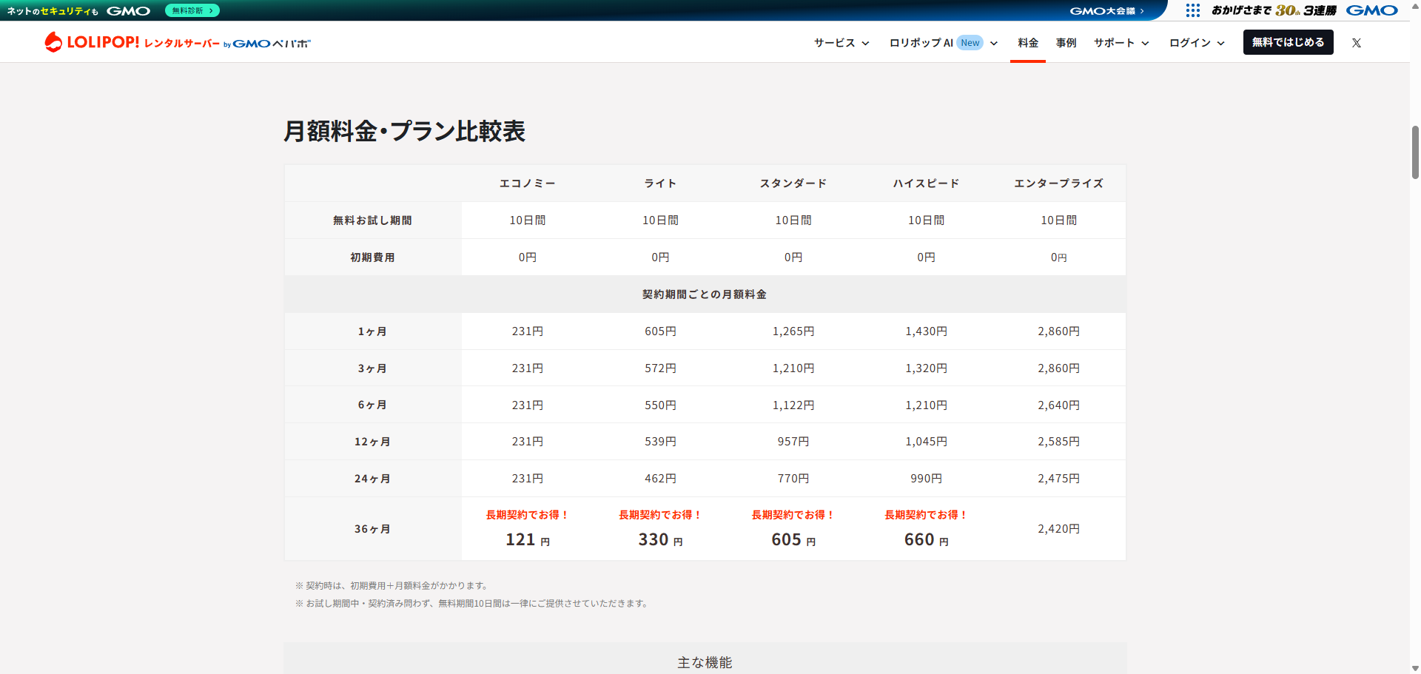Select the 24ヶ月 row label
The image size is (1421, 674).
(x=372, y=479)
